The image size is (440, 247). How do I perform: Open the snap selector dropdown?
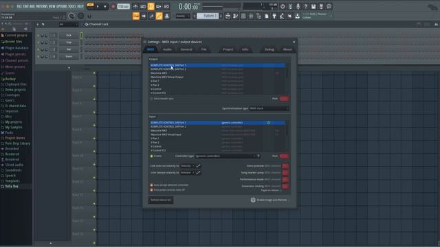(183, 16)
